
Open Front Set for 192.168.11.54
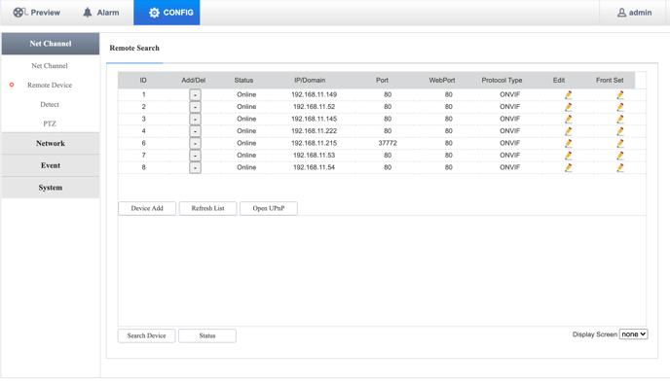pyautogui.click(x=620, y=167)
